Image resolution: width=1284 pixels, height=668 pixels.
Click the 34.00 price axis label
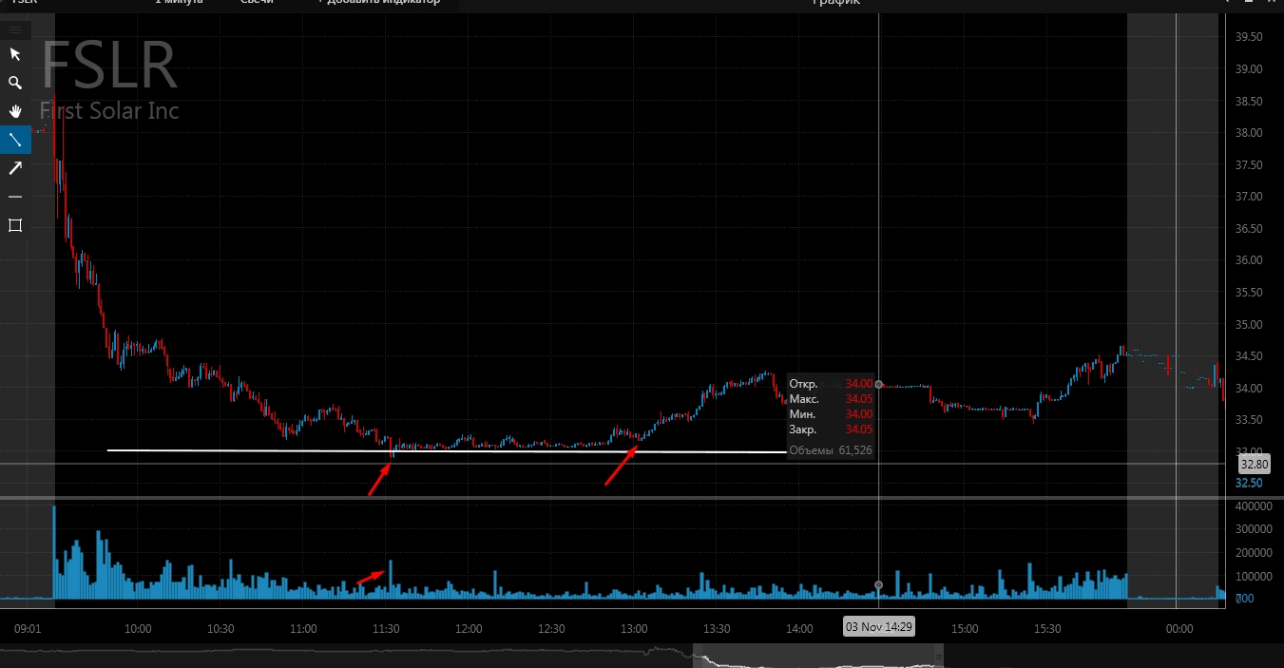coord(1248,389)
